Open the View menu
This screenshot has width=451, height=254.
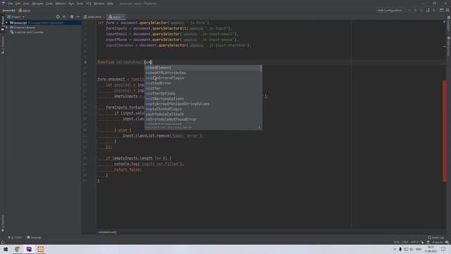(26, 4)
